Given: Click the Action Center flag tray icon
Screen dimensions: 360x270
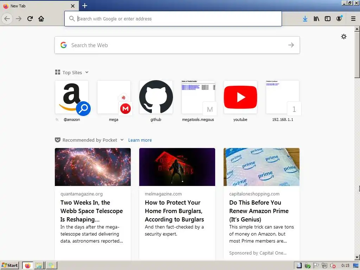Looking at the screenshot, I should (x=316, y=266).
